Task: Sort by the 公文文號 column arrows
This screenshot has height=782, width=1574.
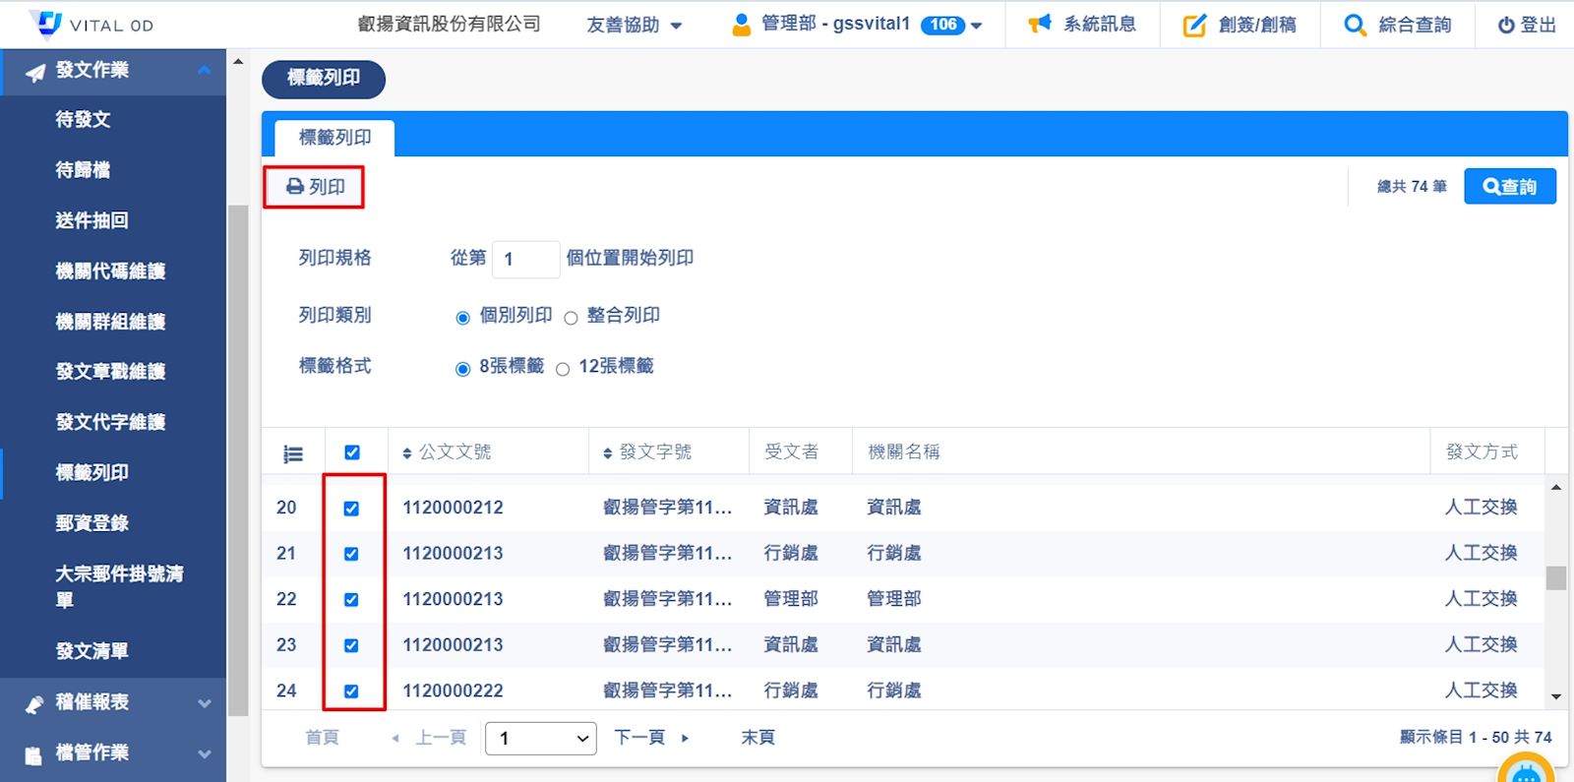Action: 407,453
